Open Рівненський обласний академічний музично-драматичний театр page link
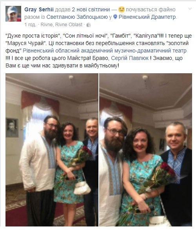Screen dimensions: 196x230 click(105, 51)
